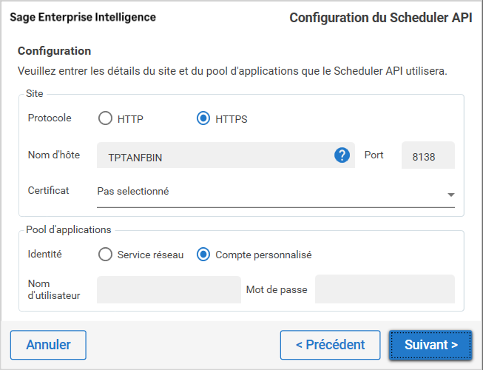
Task: Click the blue help icon beside hostname
Action: pos(342,155)
